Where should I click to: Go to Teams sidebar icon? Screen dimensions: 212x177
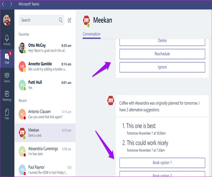pos(7,77)
